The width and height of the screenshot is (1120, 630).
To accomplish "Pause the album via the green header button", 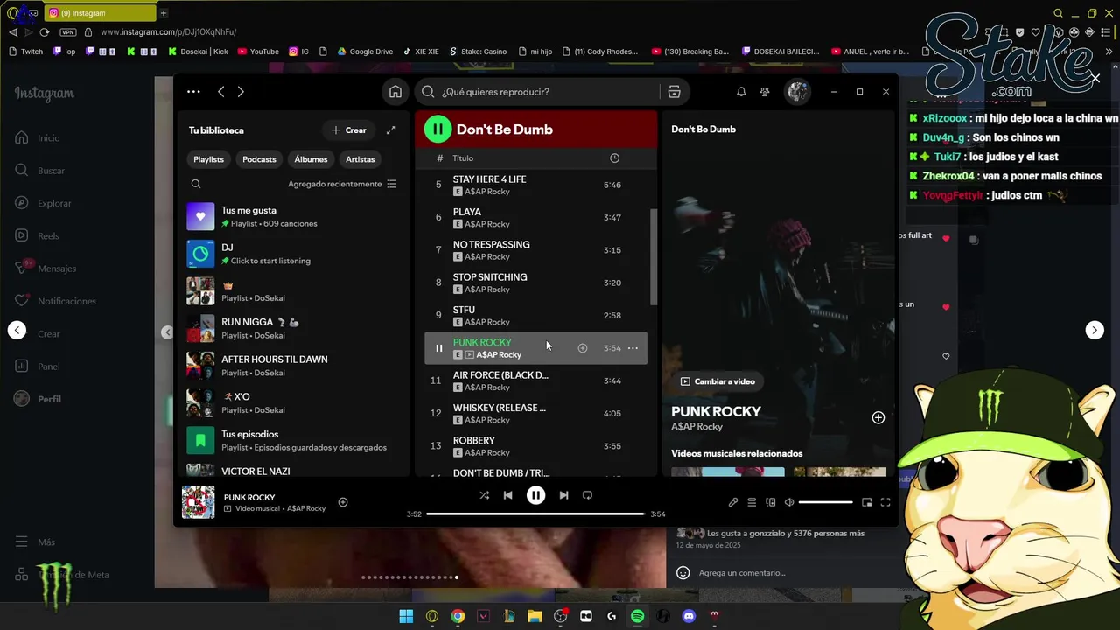I will (437, 129).
